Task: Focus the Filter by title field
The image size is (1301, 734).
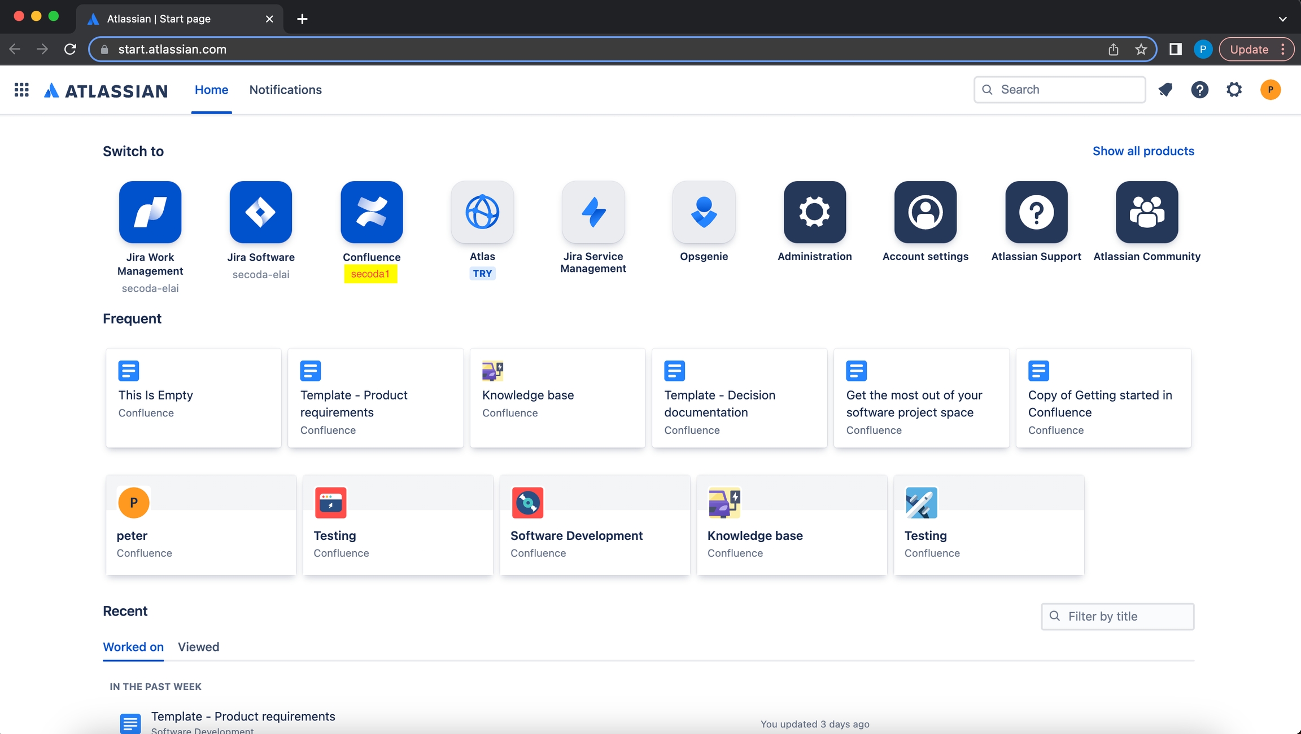Action: pyautogui.click(x=1117, y=616)
